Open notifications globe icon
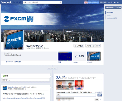The image size is (122, 101). (20, 2)
